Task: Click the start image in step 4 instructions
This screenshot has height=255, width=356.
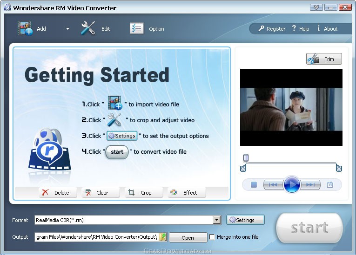Action: point(117,152)
